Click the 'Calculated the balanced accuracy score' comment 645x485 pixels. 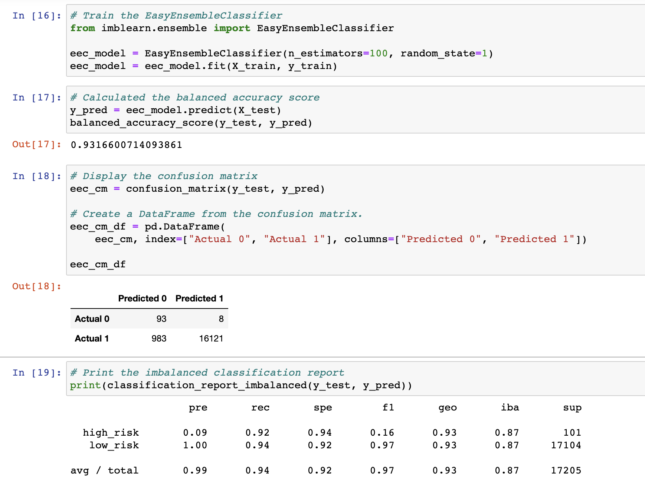tap(195, 98)
